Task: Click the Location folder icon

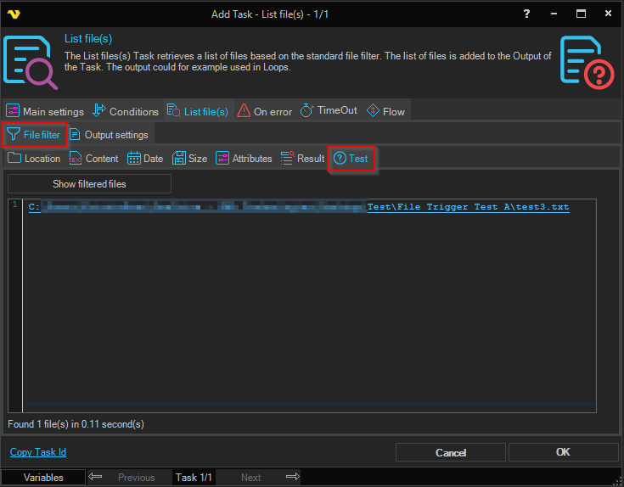Action: point(14,158)
